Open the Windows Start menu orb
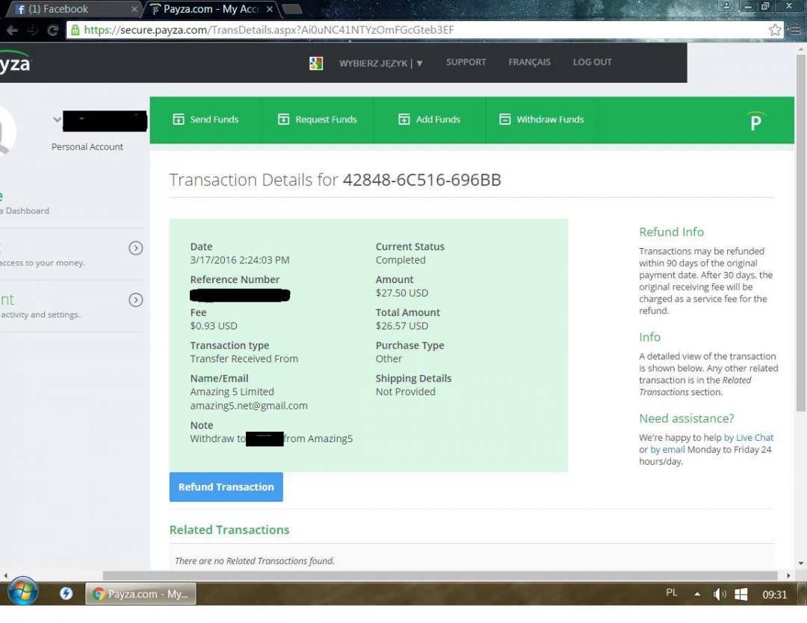Image resolution: width=807 pixels, height=623 pixels. coord(23,593)
